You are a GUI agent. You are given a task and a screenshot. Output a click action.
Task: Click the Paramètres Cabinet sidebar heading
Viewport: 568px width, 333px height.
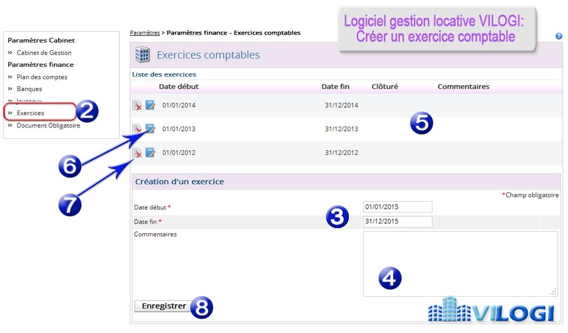point(41,40)
